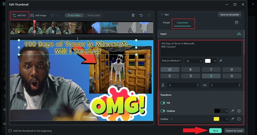This screenshot has height=135, width=257.
Task: Click the Save button
Action: click(x=215, y=130)
